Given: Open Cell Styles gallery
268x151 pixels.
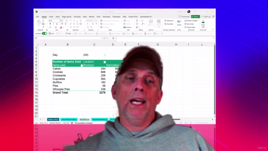Looking at the screenshot, I should [105, 27].
